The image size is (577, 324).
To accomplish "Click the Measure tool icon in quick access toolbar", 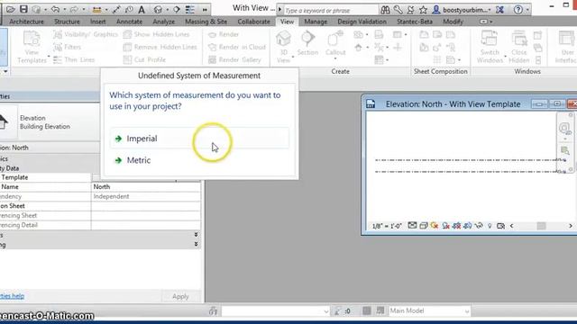I will [96, 10].
